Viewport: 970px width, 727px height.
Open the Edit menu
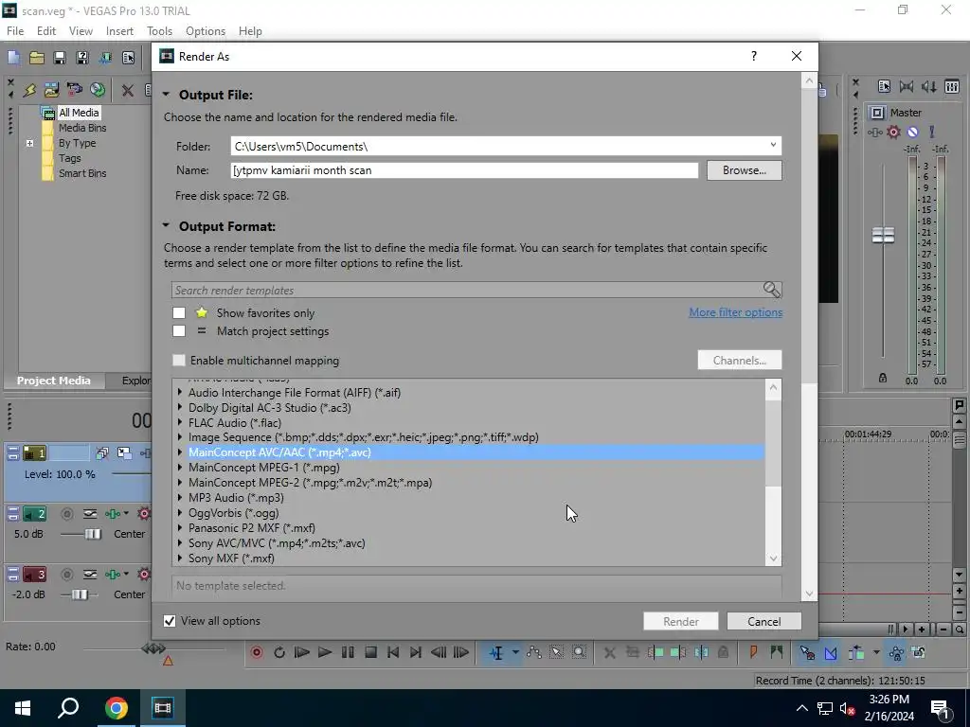click(45, 31)
